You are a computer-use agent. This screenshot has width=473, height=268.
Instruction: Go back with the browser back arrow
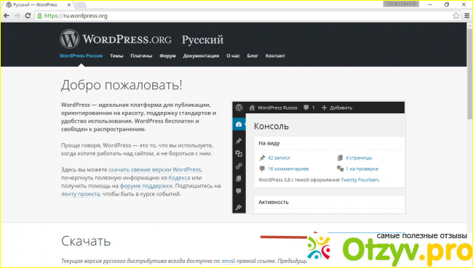(x=7, y=16)
